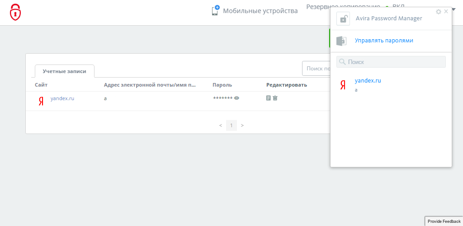Select username 'a' under popup yandex.ru

pyautogui.click(x=356, y=90)
